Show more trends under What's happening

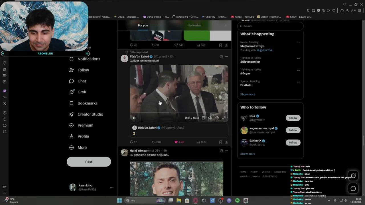[248, 94]
